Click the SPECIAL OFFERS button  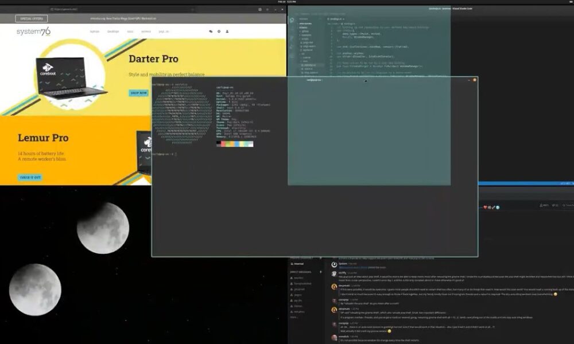pyautogui.click(x=32, y=18)
